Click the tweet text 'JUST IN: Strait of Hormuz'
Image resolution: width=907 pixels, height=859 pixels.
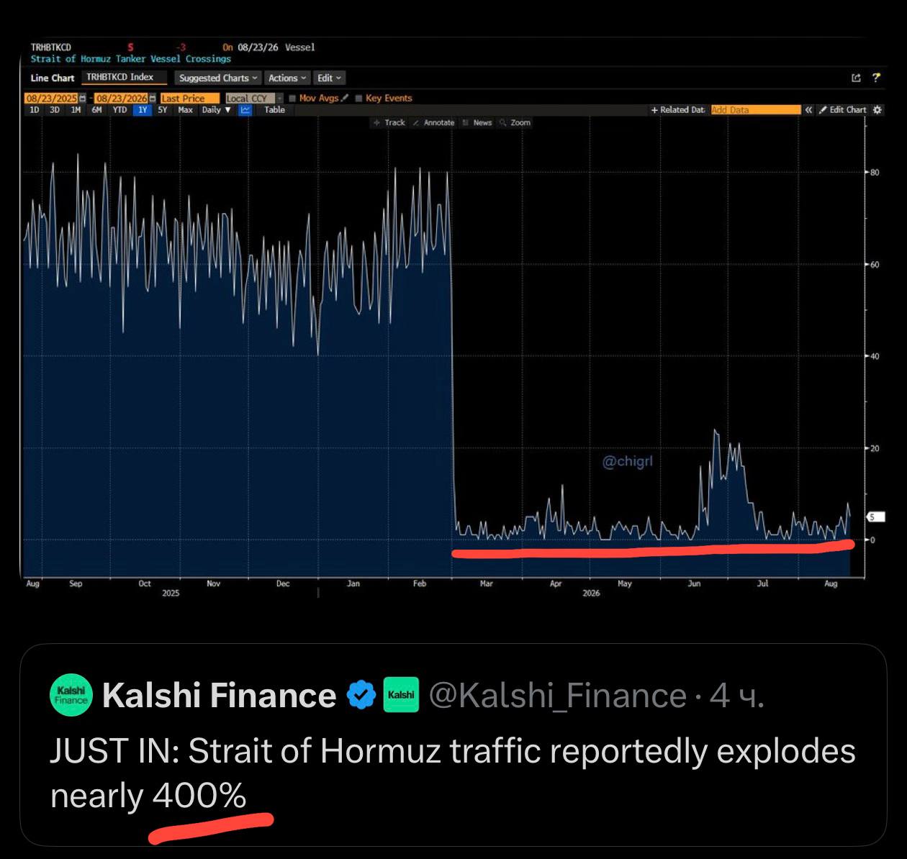(x=245, y=751)
